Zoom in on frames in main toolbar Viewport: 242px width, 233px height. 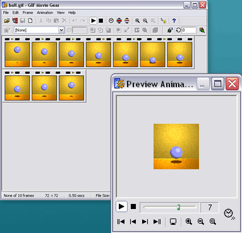[137, 21]
